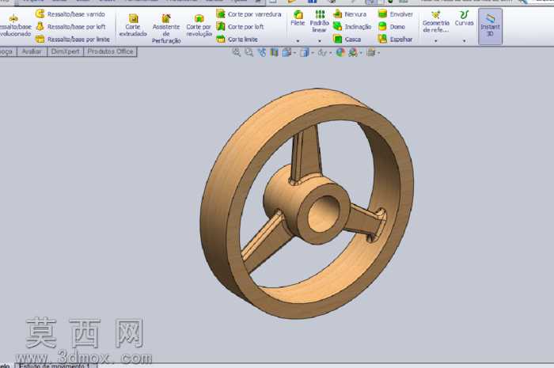Expand the dropdown arrow under Geometria de referência

click(x=435, y=41)
